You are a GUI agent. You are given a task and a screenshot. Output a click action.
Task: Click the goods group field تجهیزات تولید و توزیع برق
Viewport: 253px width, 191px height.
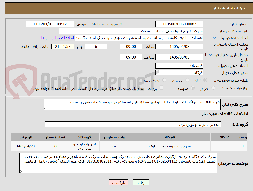click(133, 124)
